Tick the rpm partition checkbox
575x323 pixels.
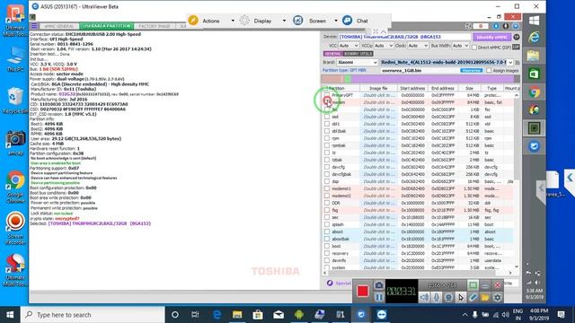coord(327,138)
